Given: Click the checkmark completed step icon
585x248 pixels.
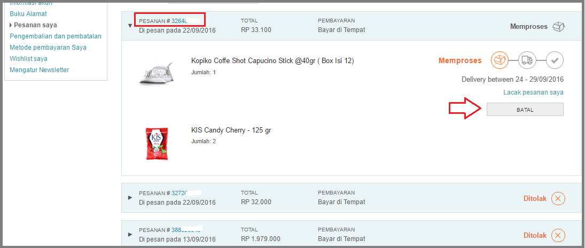Looking at the screenshot, I should click(x=555, y=60).
